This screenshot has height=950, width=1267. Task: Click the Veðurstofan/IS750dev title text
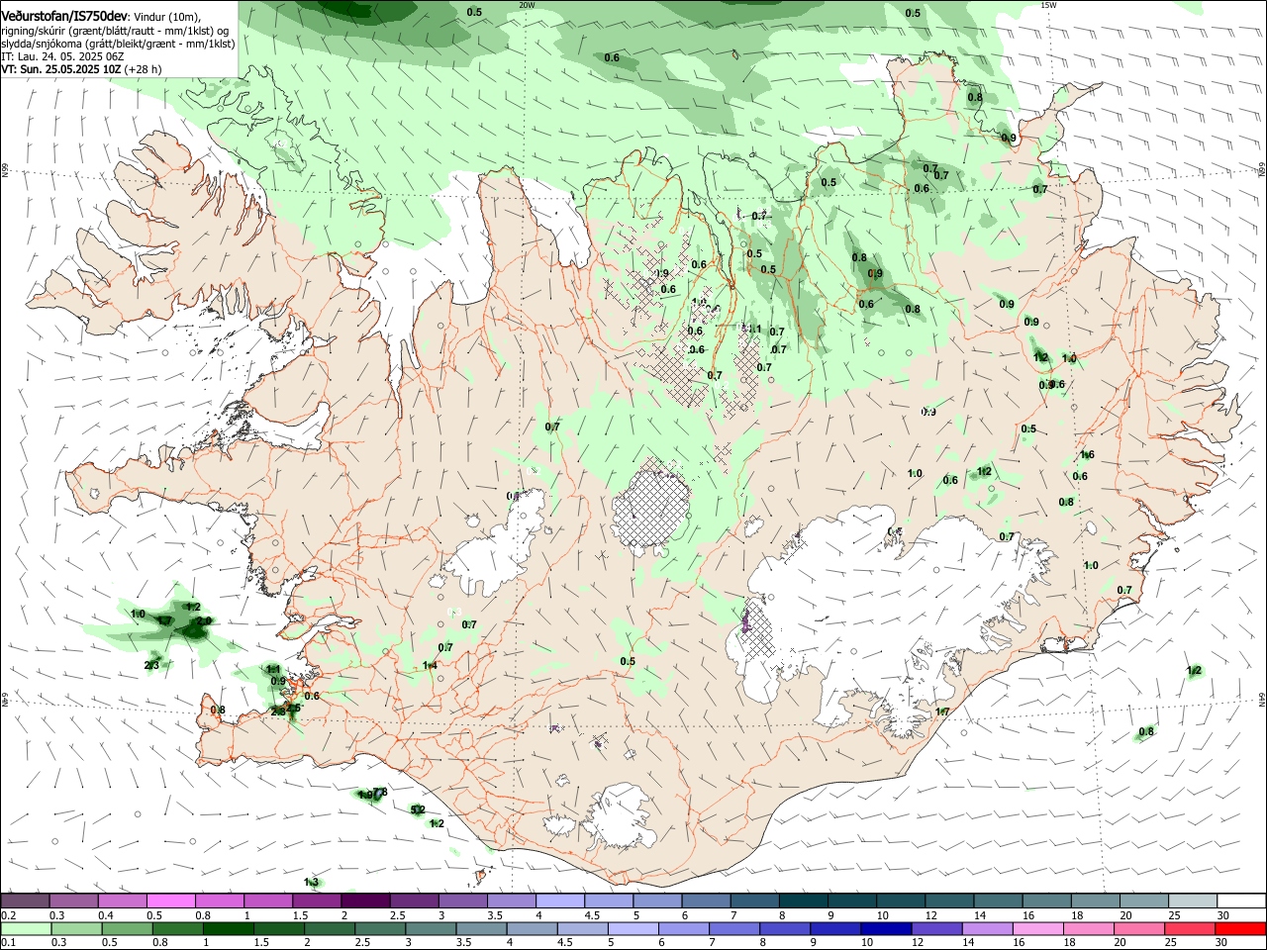[x=64, y=15]
